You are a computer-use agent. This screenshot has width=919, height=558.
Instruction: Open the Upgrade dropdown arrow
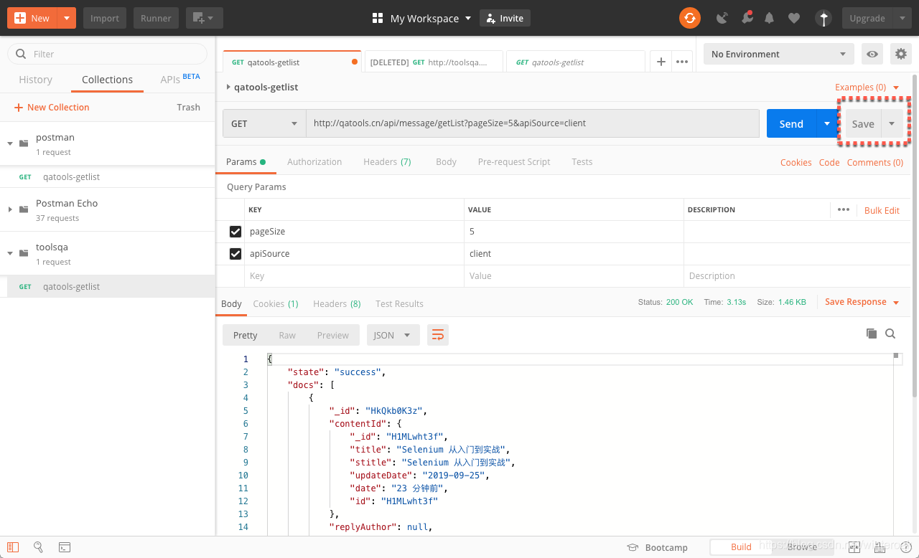(x=902, y=18)
